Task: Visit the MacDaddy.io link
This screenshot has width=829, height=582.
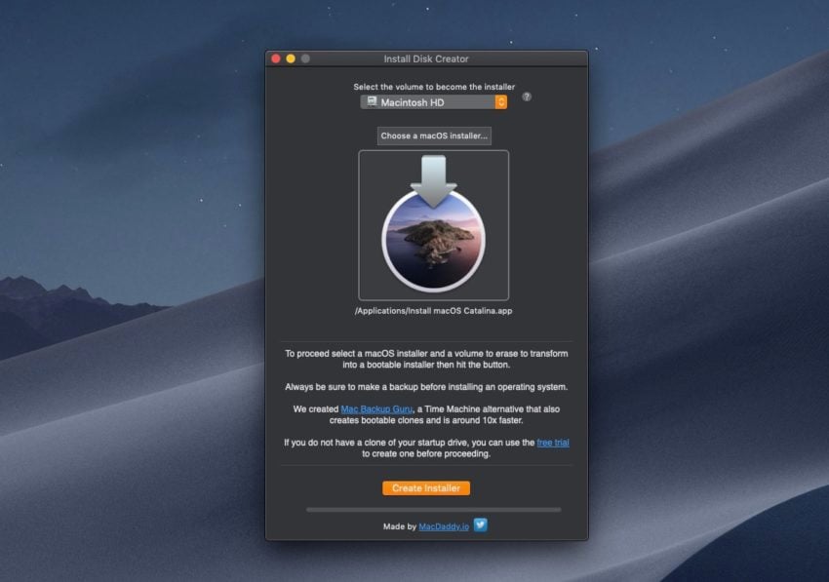Action: (x=444, y=526)
